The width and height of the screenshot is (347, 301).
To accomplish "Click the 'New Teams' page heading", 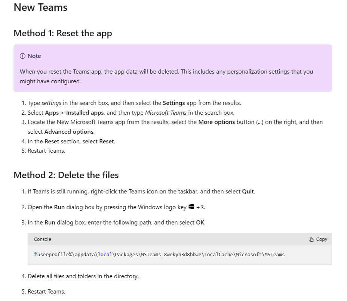I will 40,7.
